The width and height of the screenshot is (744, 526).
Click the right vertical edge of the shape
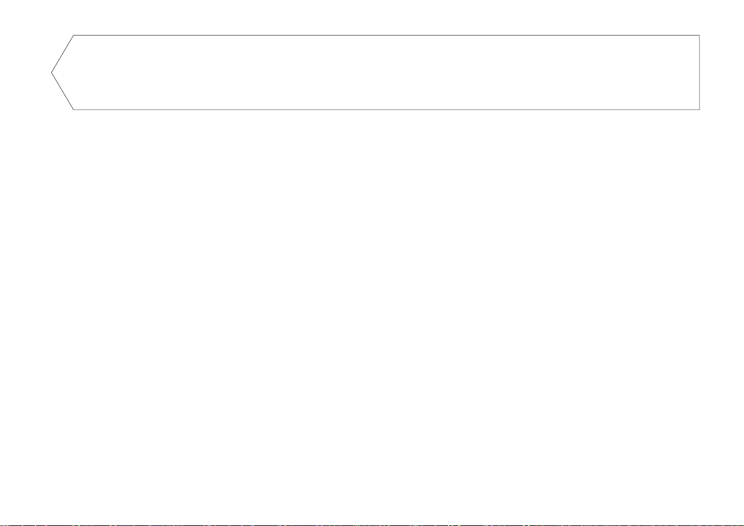click(x=700, y=72)
